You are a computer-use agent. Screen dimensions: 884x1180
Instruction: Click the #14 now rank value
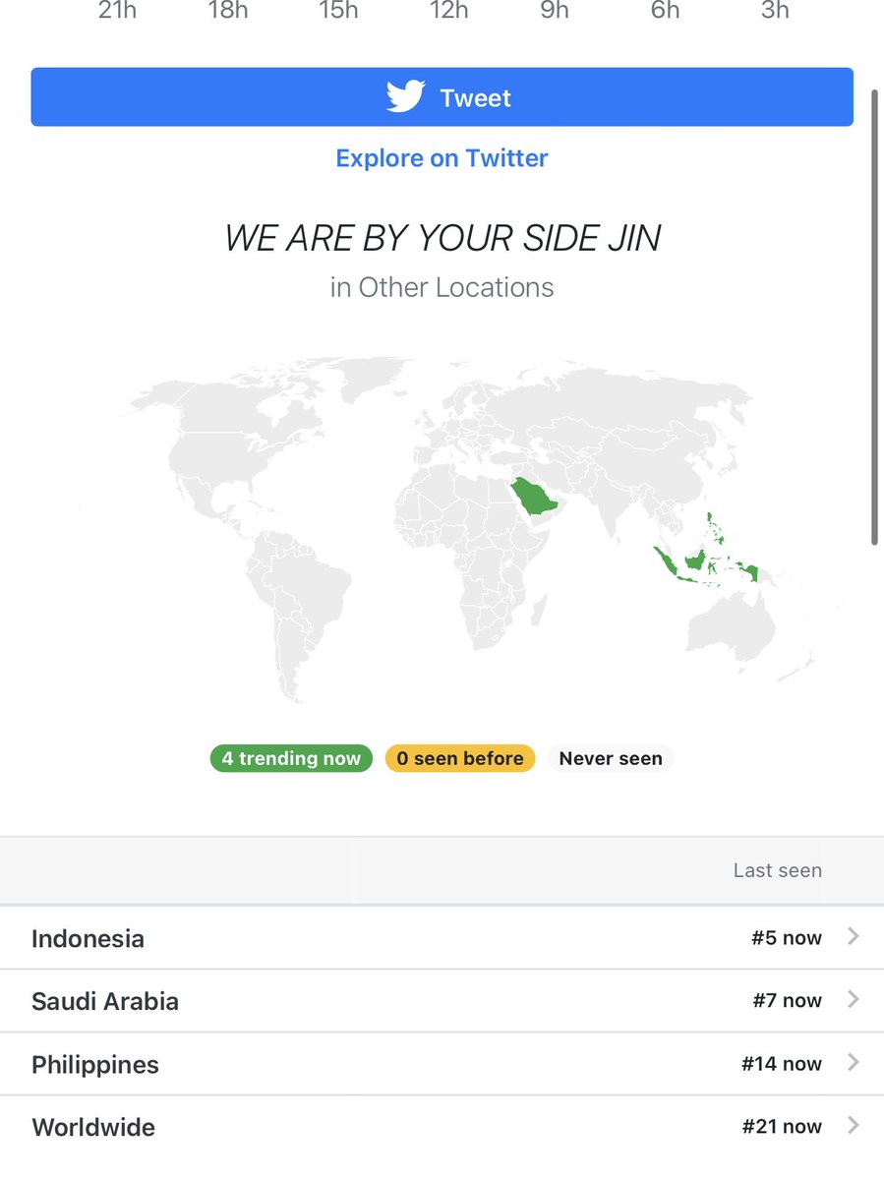coord(782,1063)
